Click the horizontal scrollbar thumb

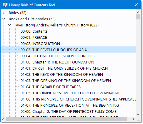(66, 119)
